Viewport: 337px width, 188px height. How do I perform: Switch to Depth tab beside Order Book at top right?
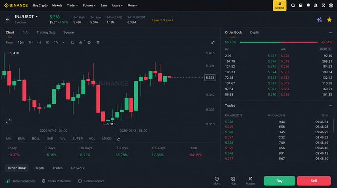[x=254, y=32]
